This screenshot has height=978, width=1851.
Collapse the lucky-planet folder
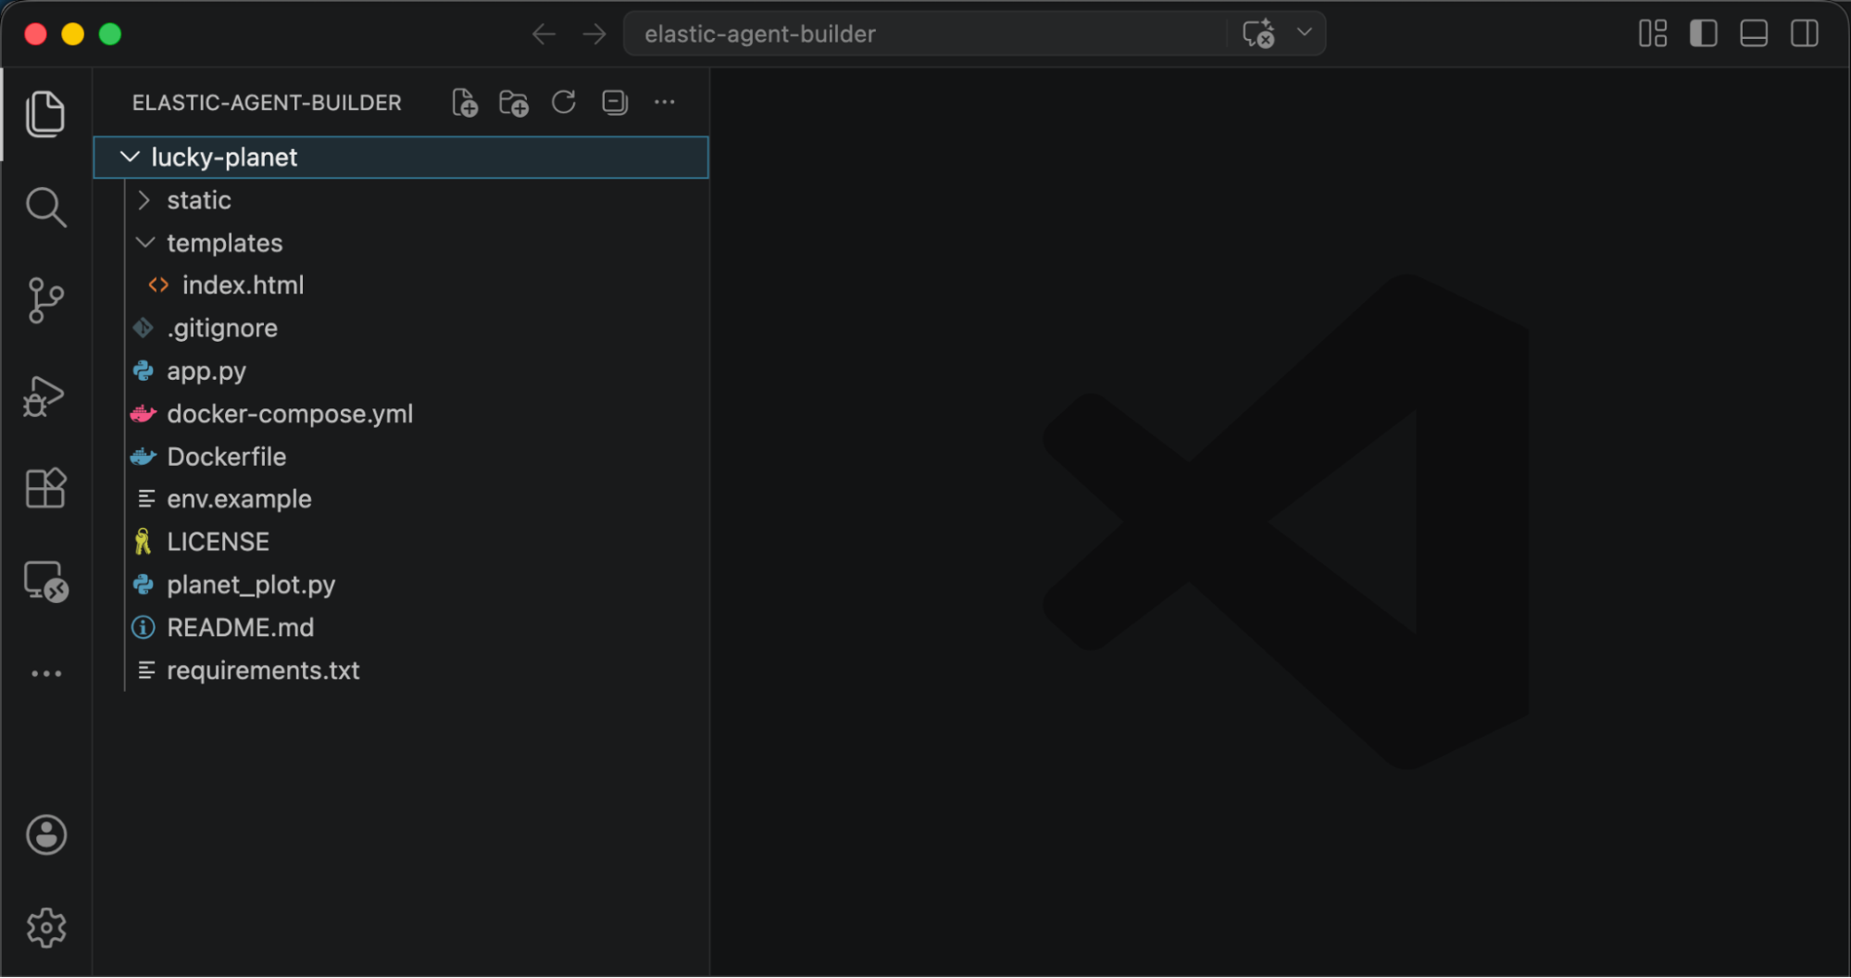pos(401,157)
